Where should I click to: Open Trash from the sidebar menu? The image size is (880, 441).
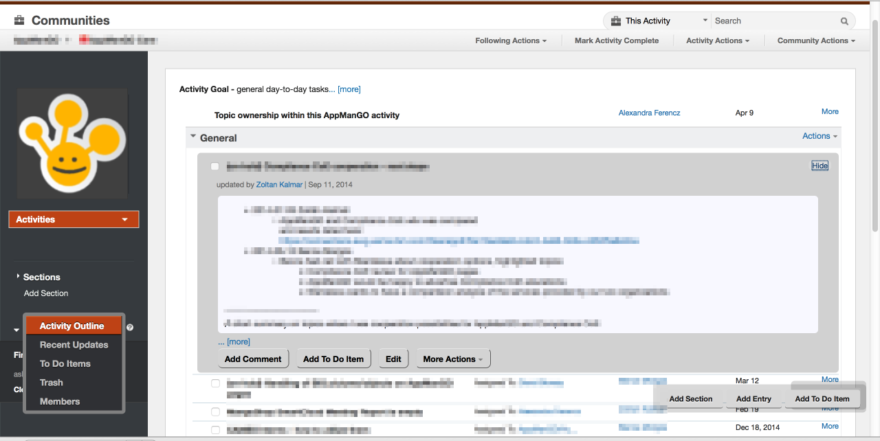[x=52, y=382]
